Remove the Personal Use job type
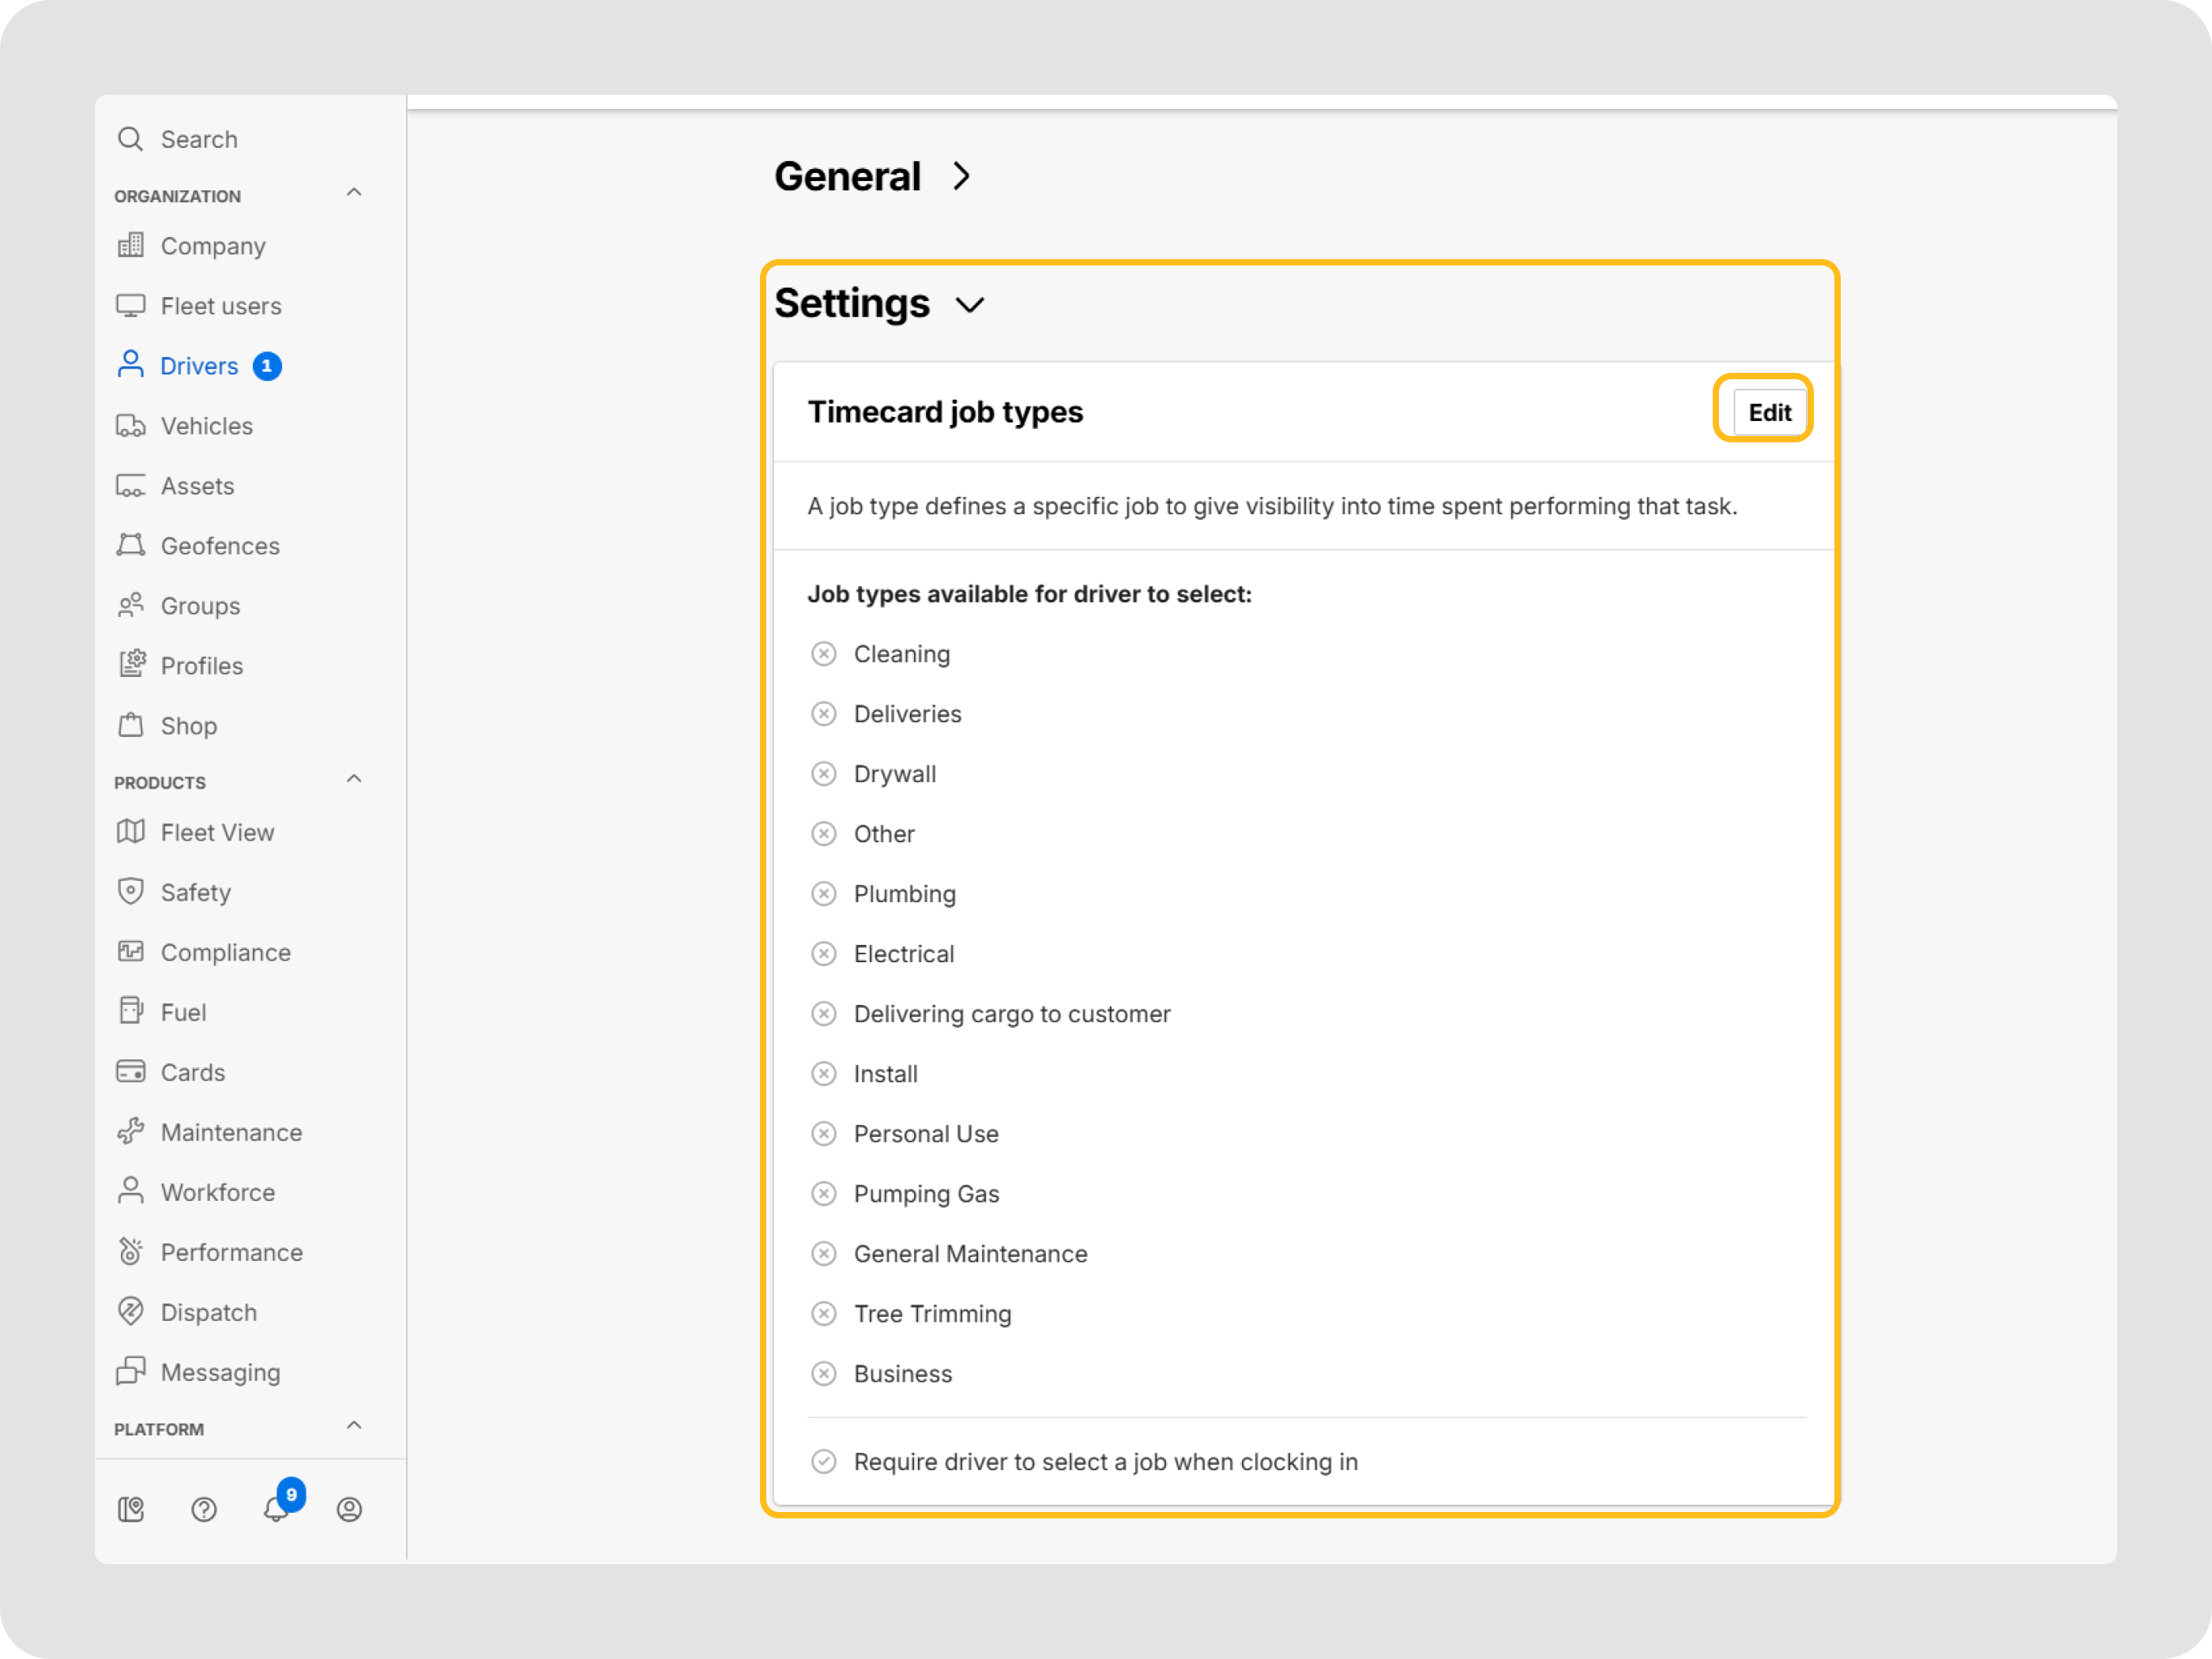This screenshot has height=1659, width=2212. click(x=823, y=1134)
